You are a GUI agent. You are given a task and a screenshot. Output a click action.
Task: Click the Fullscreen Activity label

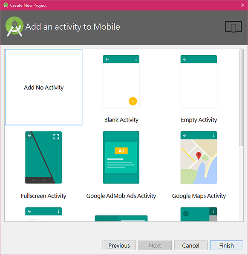43,196
